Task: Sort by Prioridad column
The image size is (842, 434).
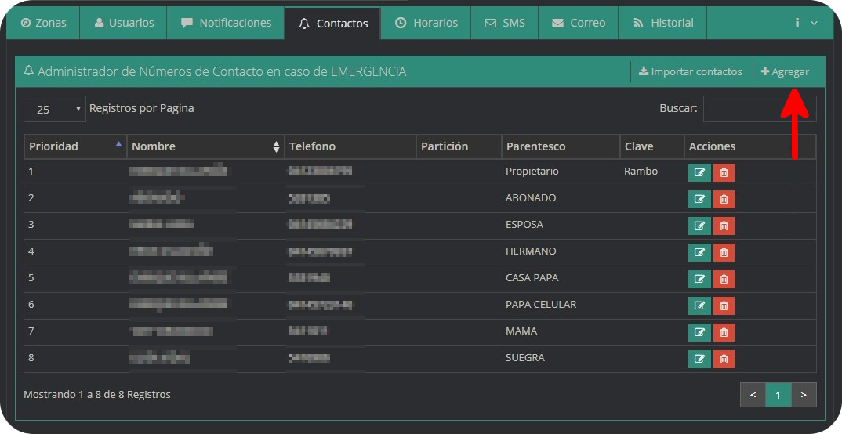Action: tap(75, 146)
